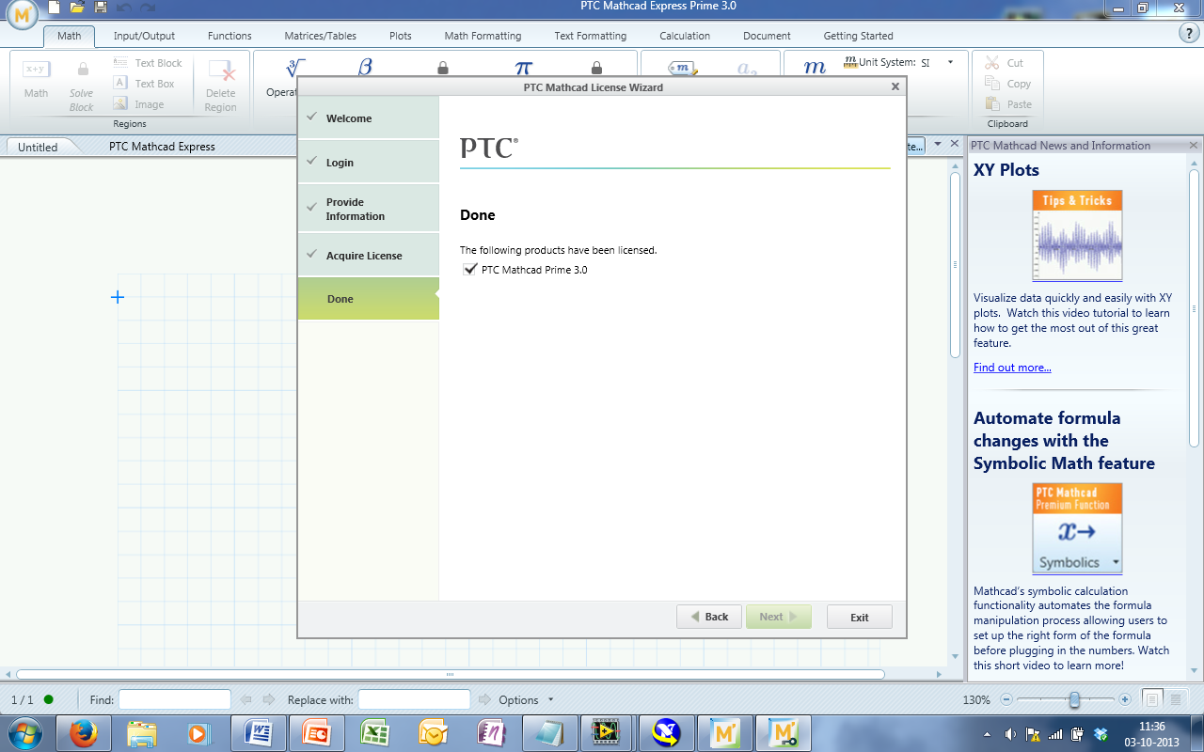This screenshot has width=1204, height=752.
Task: Click the Paste icon in Clipboard
Action: [992, 104]
